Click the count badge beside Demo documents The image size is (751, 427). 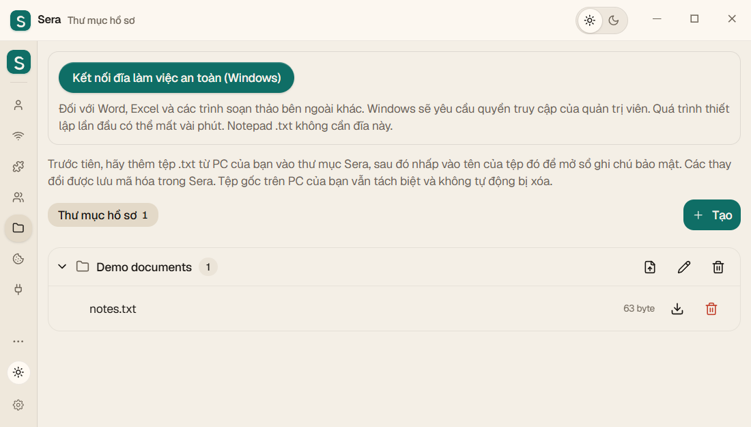(x=208, y=267)
